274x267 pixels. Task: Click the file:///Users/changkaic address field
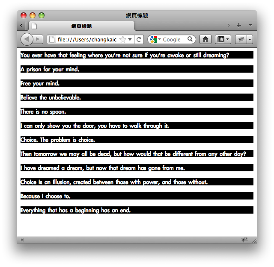click(x=87, y=40)
